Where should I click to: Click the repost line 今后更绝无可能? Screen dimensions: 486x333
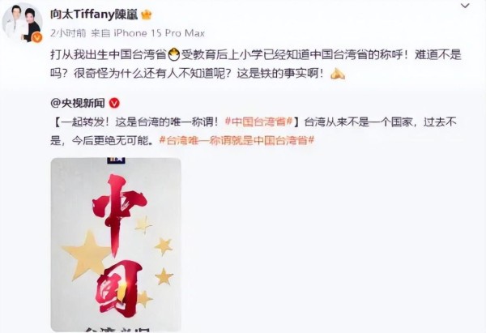[113, 140]
